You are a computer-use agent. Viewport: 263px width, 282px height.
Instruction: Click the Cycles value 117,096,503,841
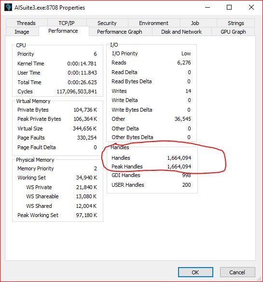click(x=77, y=91)
